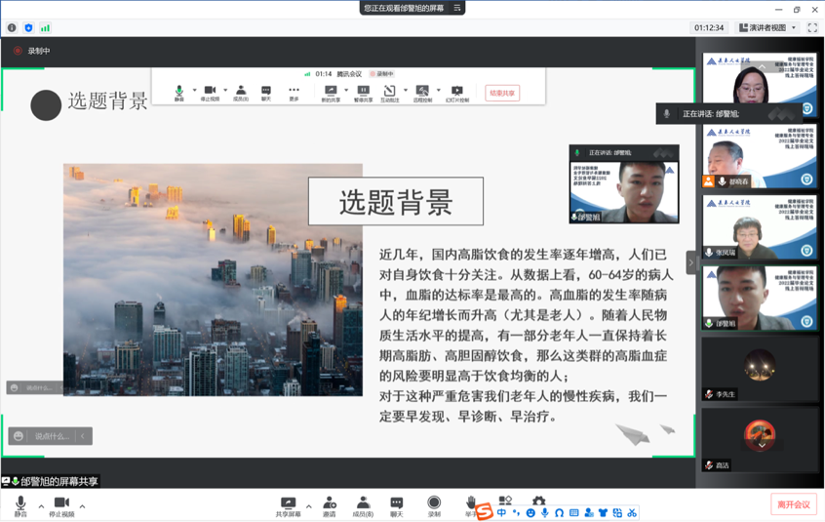
Task: Open soft keyboard in Sogou bar
Action: (574, 512)
